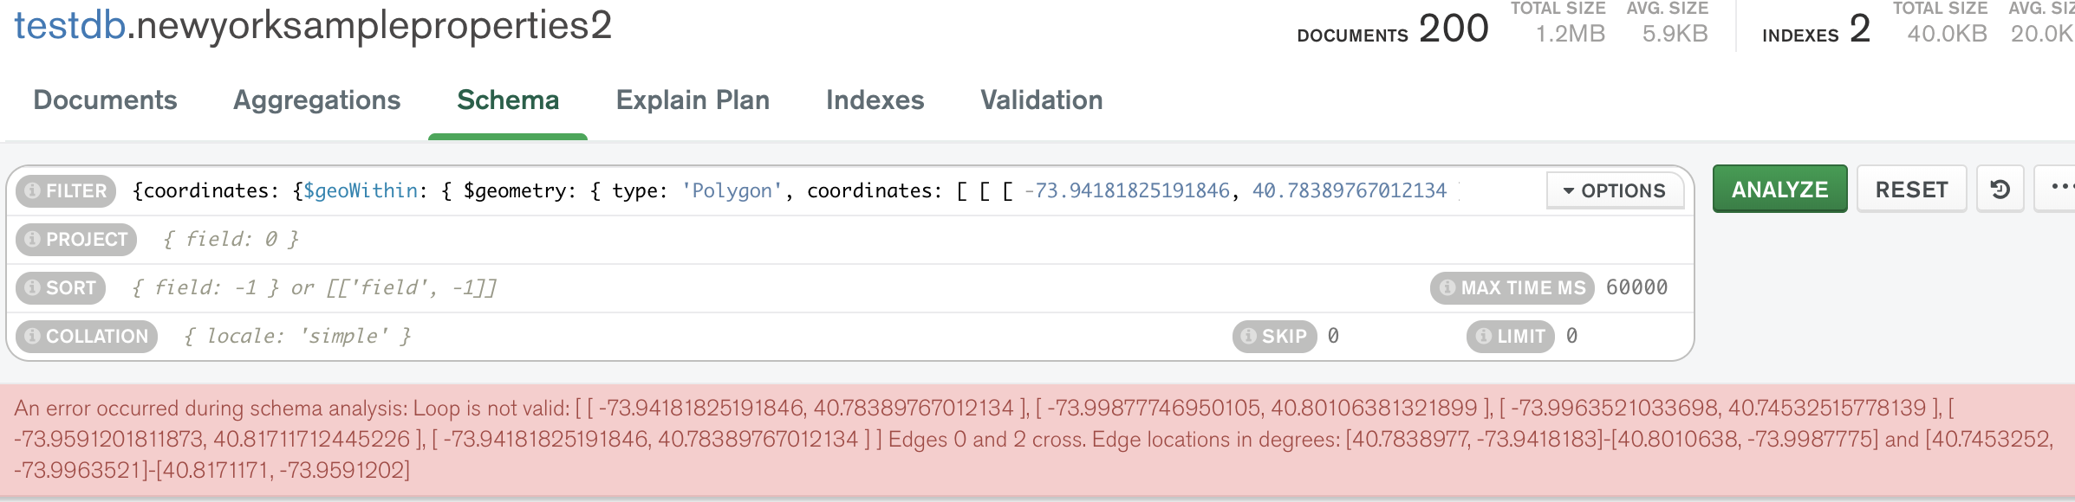Select the Indexes tab

875,100
